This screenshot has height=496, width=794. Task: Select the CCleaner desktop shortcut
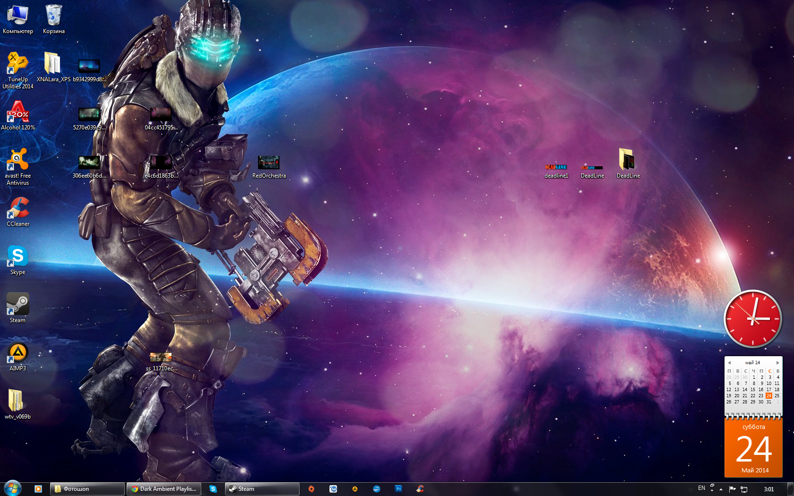tap(18, 212)
